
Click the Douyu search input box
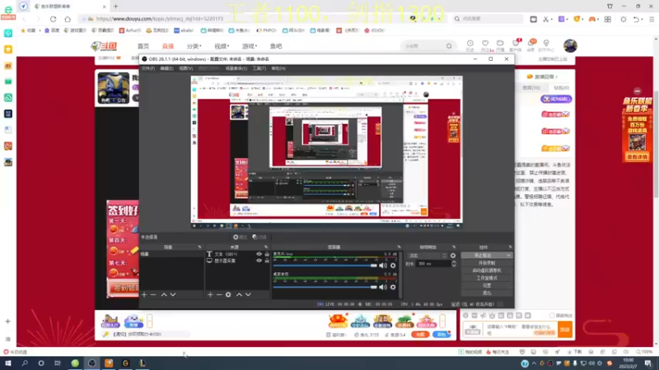click(423, 46)
